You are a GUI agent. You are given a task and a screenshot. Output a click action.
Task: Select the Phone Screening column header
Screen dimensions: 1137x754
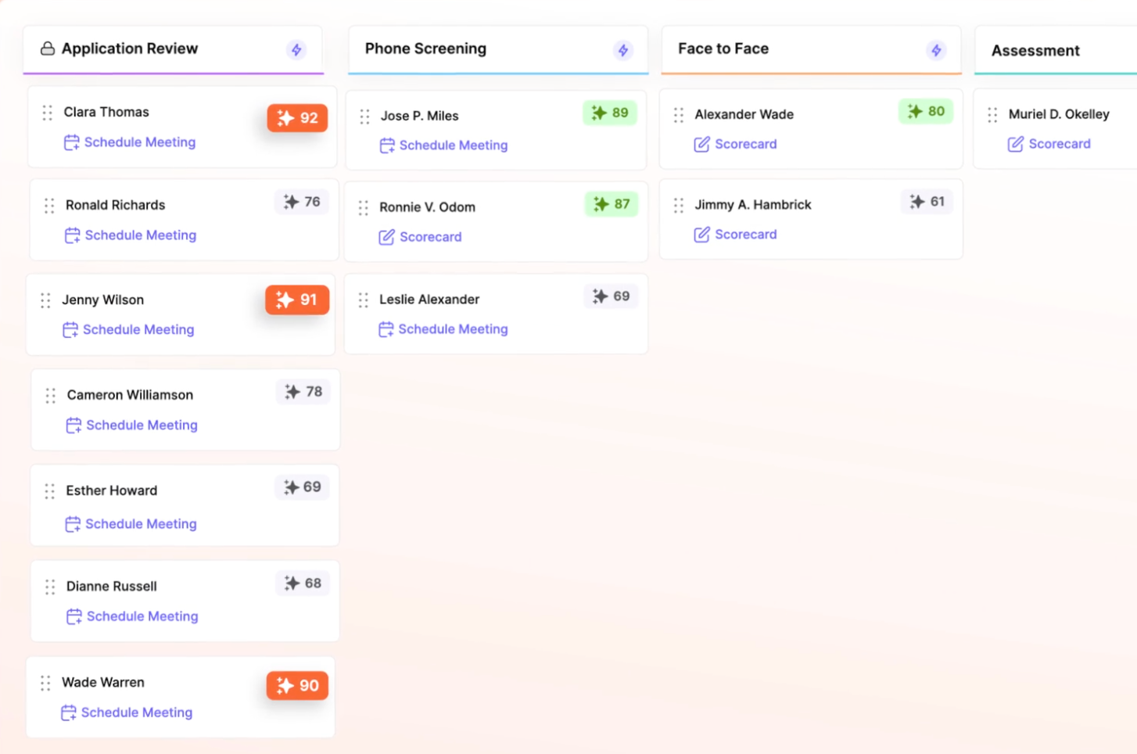[x=498, y=49]
